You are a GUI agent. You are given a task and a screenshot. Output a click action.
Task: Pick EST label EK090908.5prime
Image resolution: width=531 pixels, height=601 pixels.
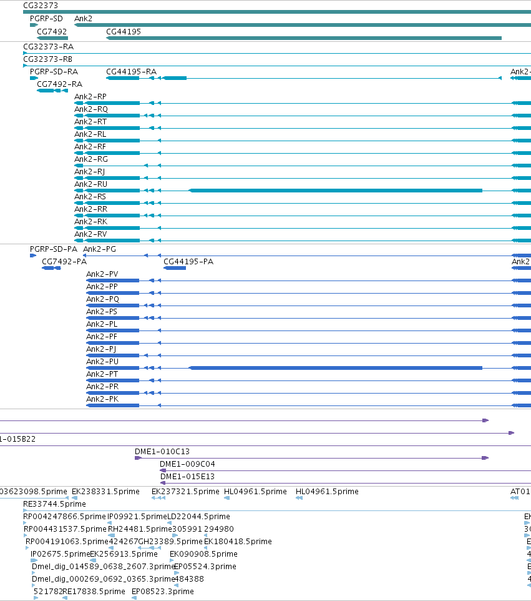[x=203, y=554]
